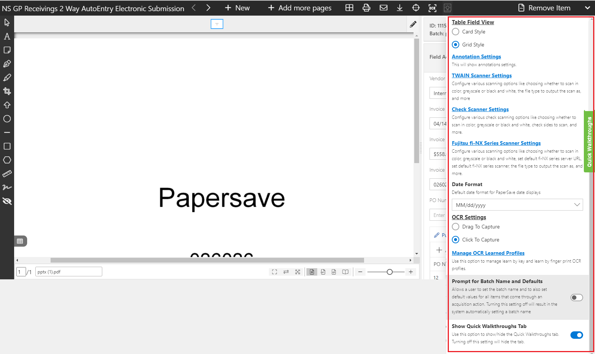Select the ruler measurement tool
This screenshot has height=354, width=595.
[7, 174]
